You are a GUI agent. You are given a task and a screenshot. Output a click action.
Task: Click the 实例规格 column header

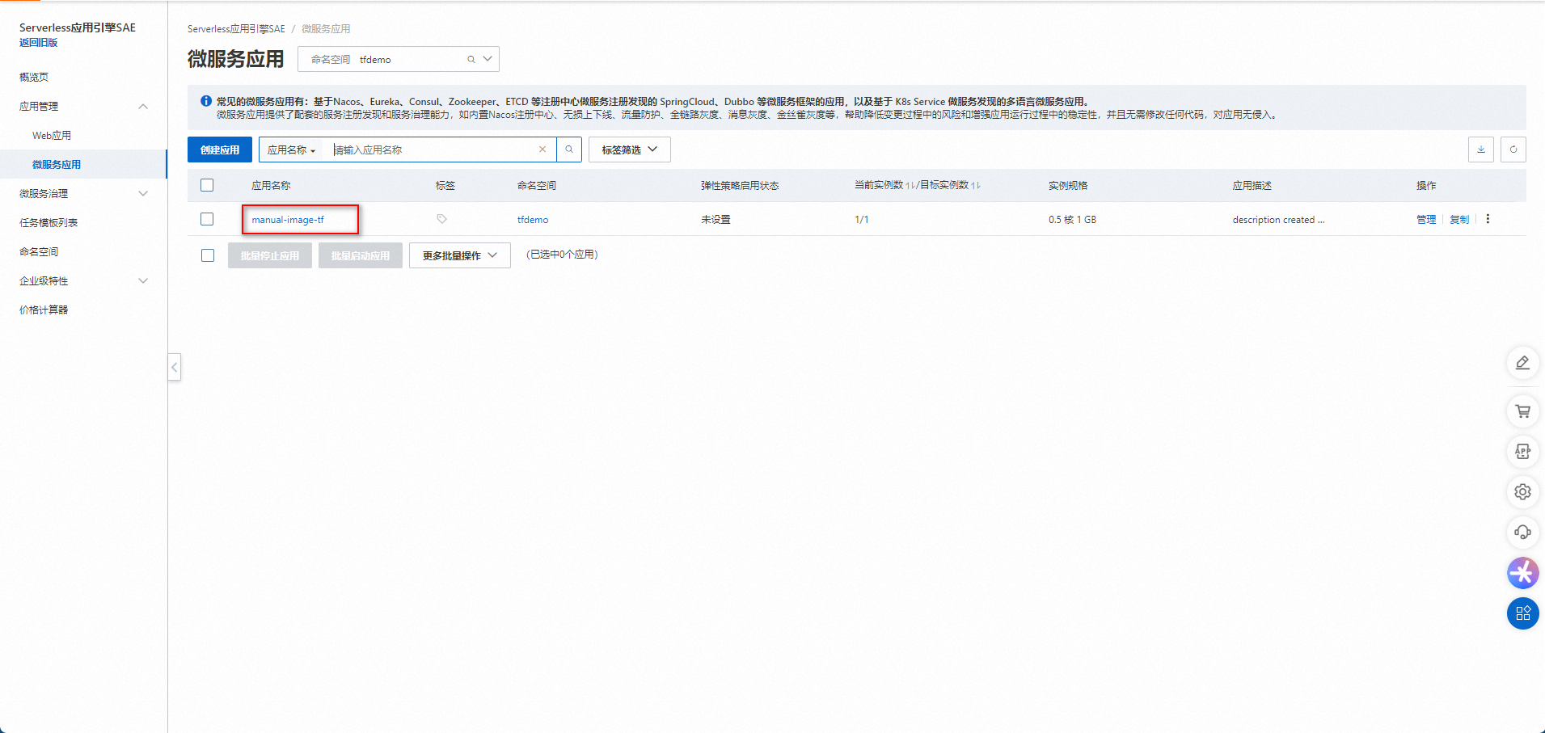pyautogui.click(x=1068, y=186)
